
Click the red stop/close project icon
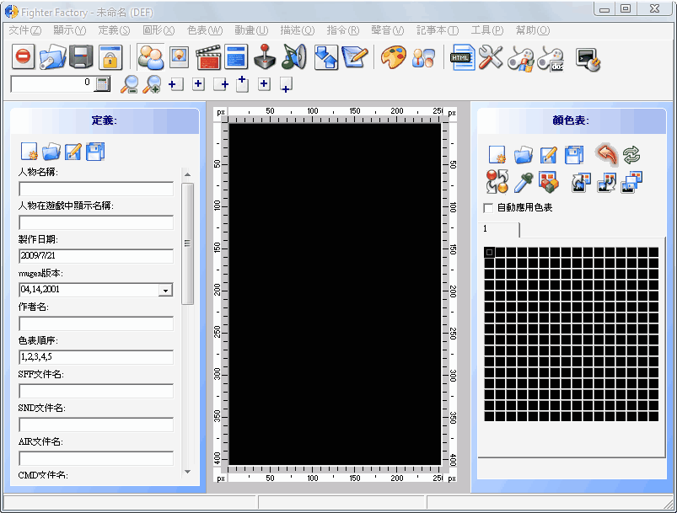pyautogui.click(x=24, y=56)
